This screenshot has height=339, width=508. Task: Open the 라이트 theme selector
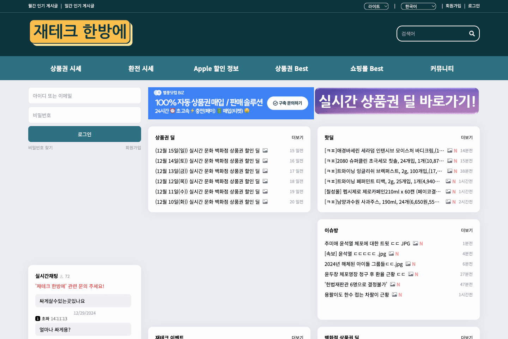point(376,6)
